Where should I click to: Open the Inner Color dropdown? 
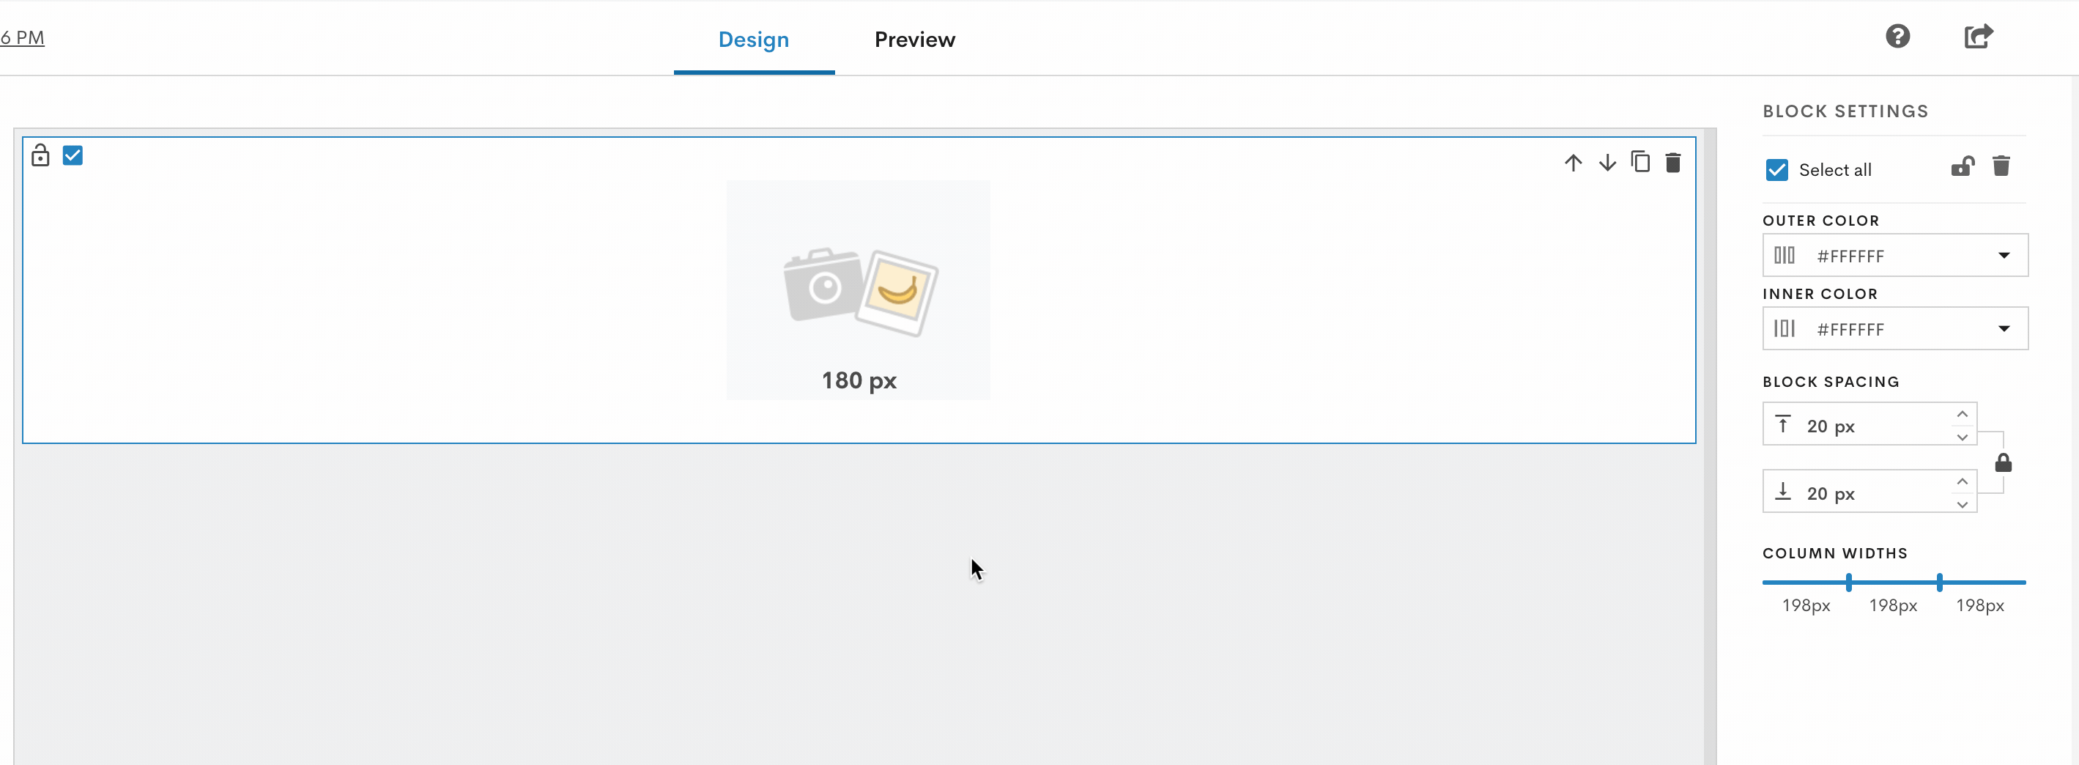click(1894, 328)
